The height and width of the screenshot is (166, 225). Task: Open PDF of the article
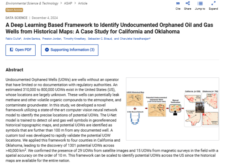pos(21,49)
